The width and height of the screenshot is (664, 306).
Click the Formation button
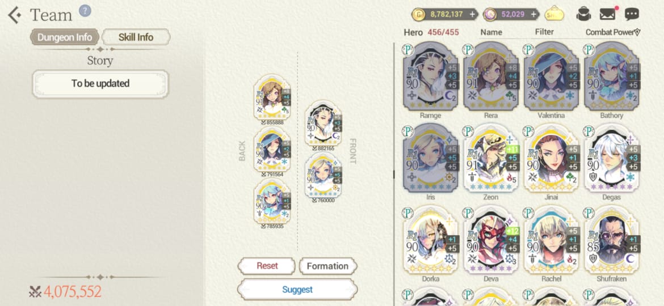coord(328,266)
